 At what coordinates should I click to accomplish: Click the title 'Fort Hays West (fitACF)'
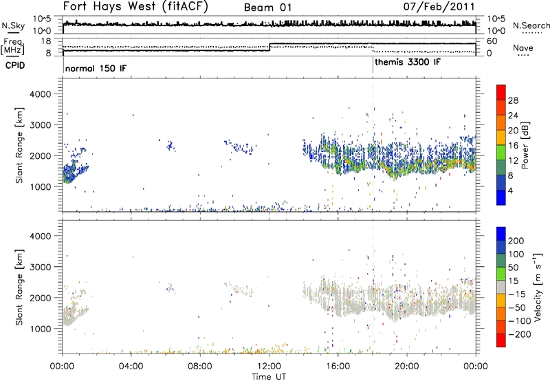tap(135, 7)
